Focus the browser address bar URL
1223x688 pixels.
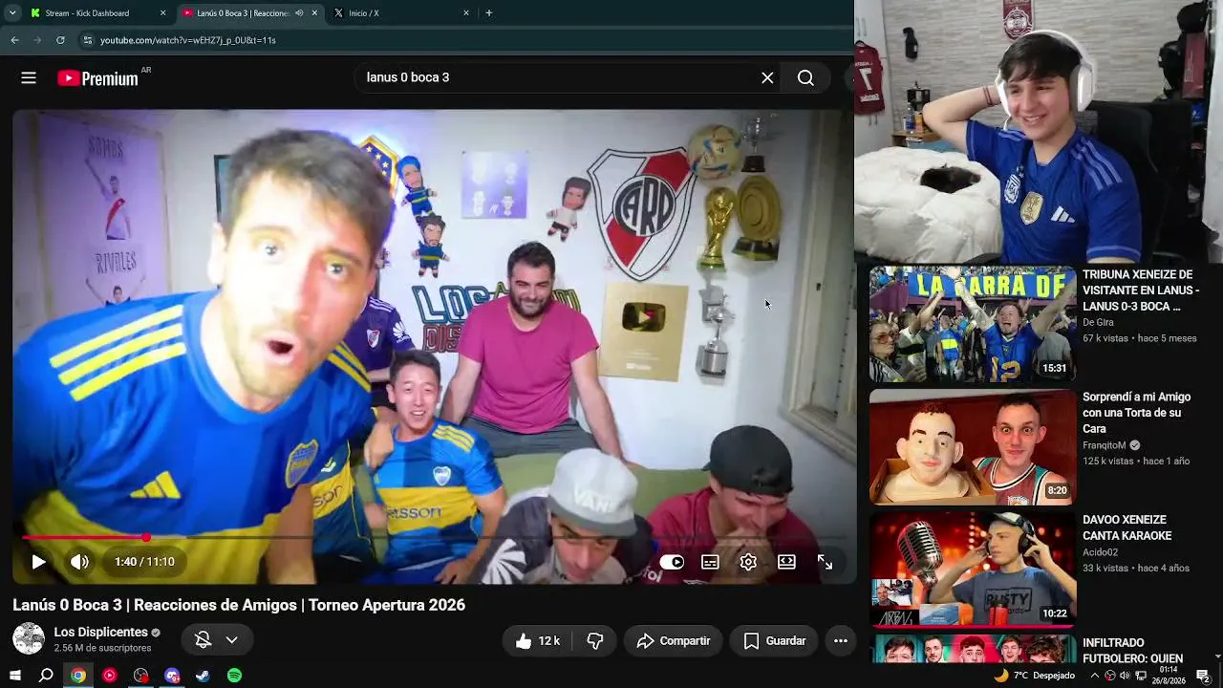click(188, 40)
